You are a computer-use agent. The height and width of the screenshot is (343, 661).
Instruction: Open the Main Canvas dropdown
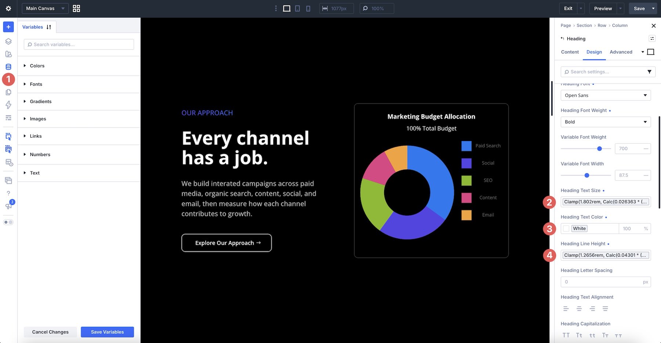[x=45, y=8]
